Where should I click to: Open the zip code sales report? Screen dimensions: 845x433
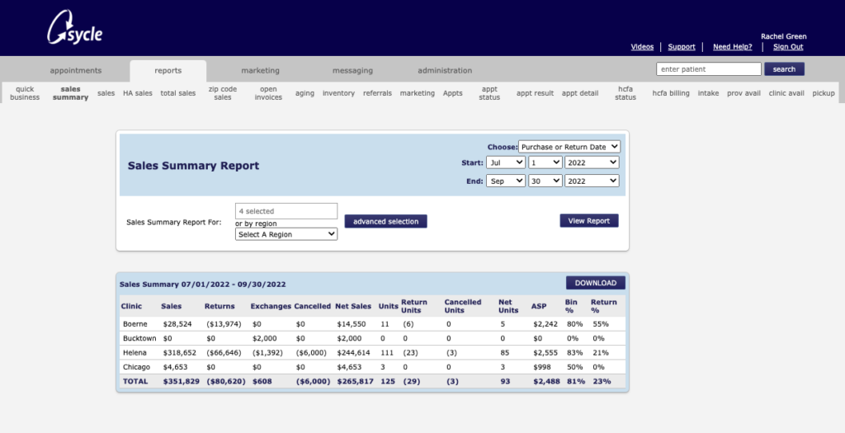coord(223,93)
